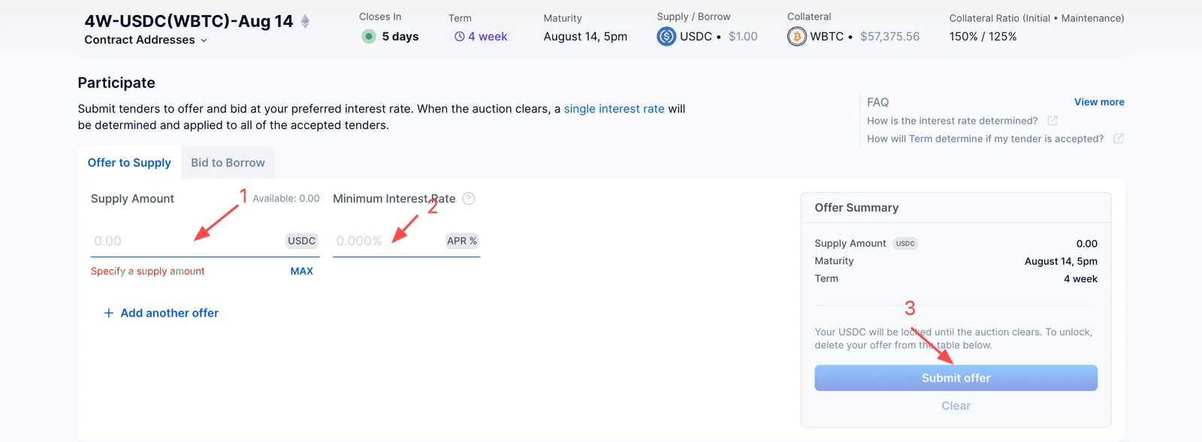Open 'How is the interest rate determined?' question

click(952, 121)
